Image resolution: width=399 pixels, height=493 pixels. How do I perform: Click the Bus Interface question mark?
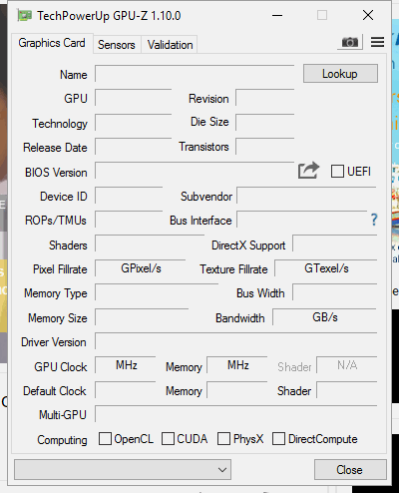(374, 220)
